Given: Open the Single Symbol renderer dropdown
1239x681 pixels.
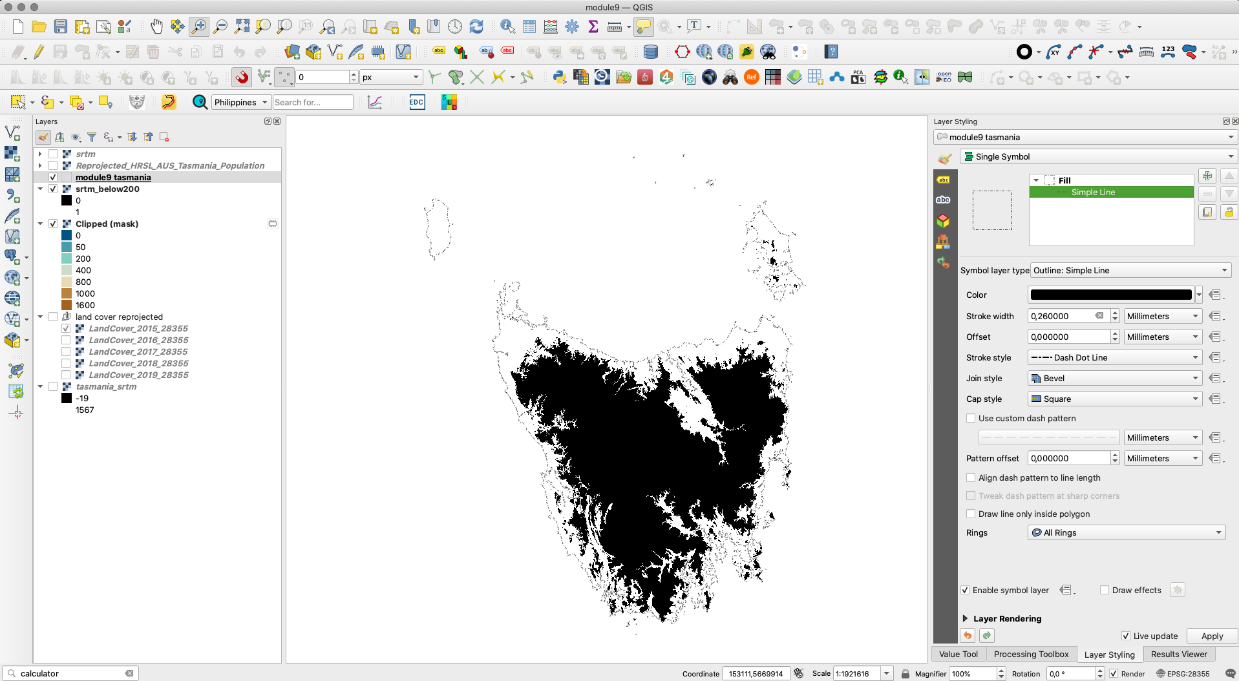Looking at the screenshot, I should click(1098, 156).
